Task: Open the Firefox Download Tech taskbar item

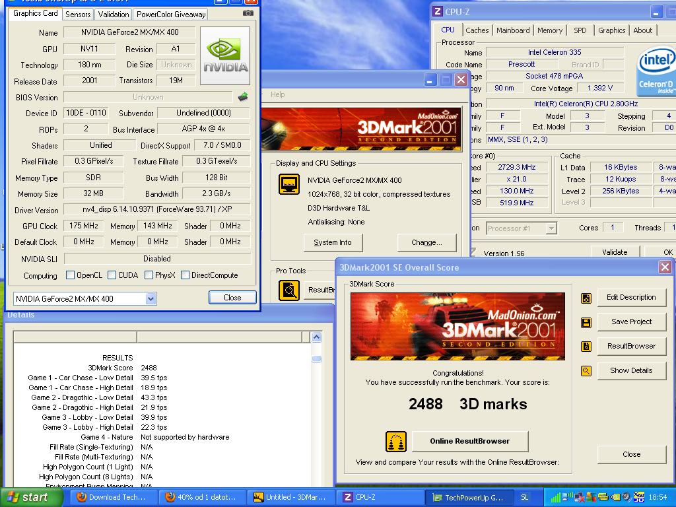Action: 114,498
